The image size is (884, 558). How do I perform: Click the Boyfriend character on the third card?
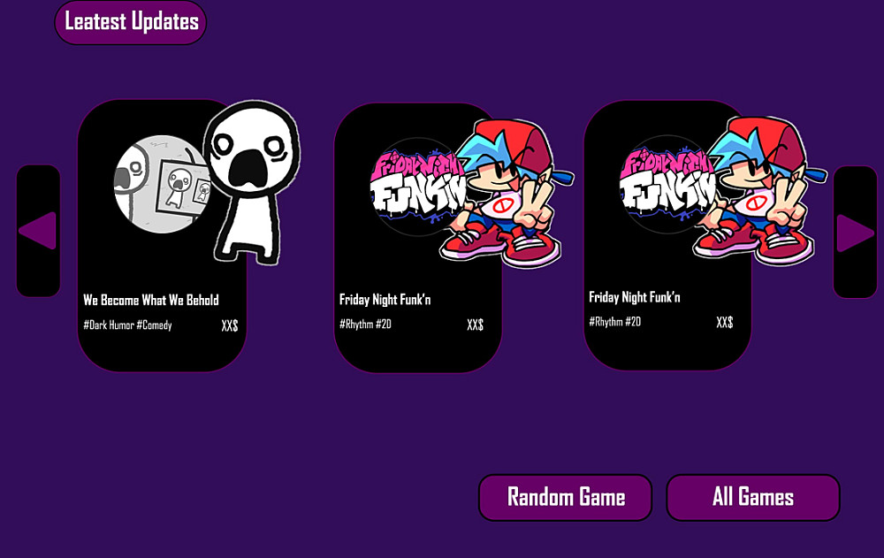point(758,191)
